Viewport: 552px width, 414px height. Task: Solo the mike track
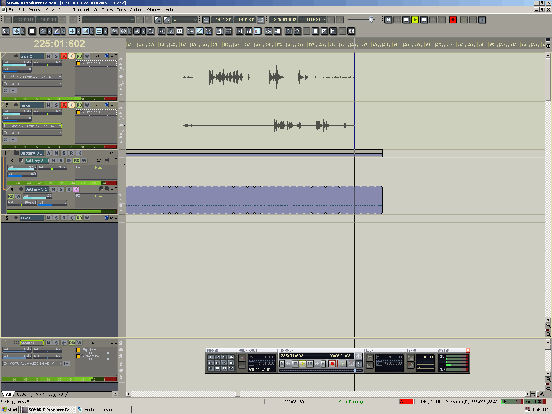[x=56, y=105]
